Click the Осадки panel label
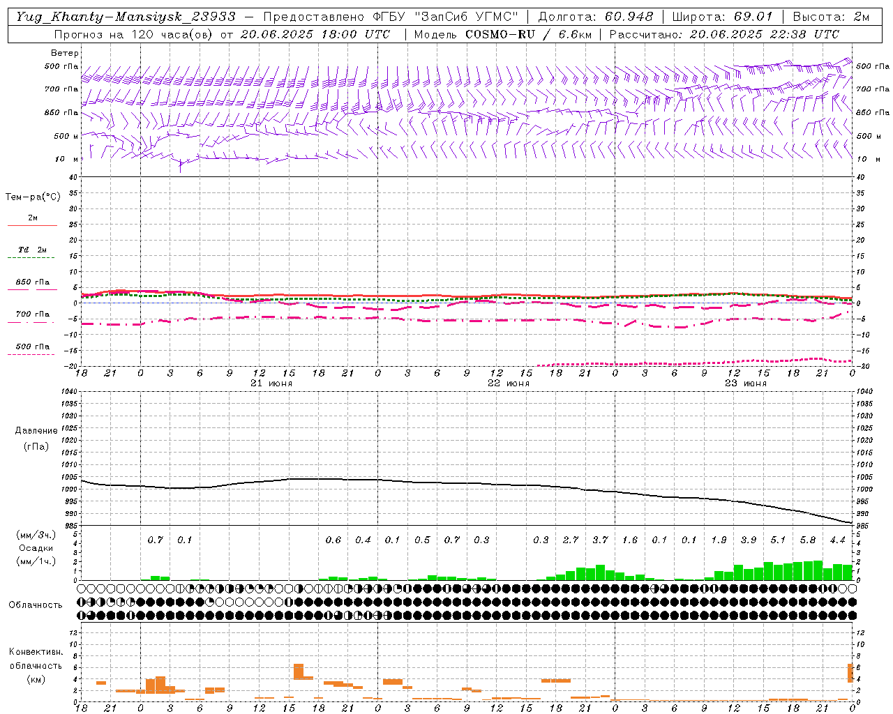893x714 pixels. (x=36, y=548)
